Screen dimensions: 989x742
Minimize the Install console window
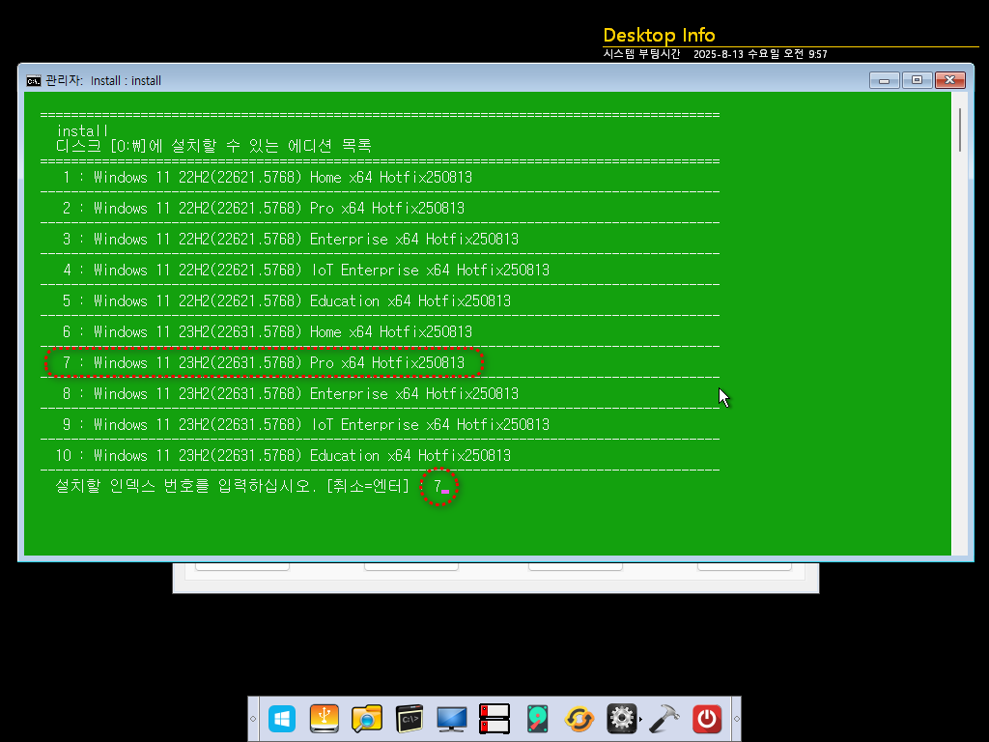885,80
